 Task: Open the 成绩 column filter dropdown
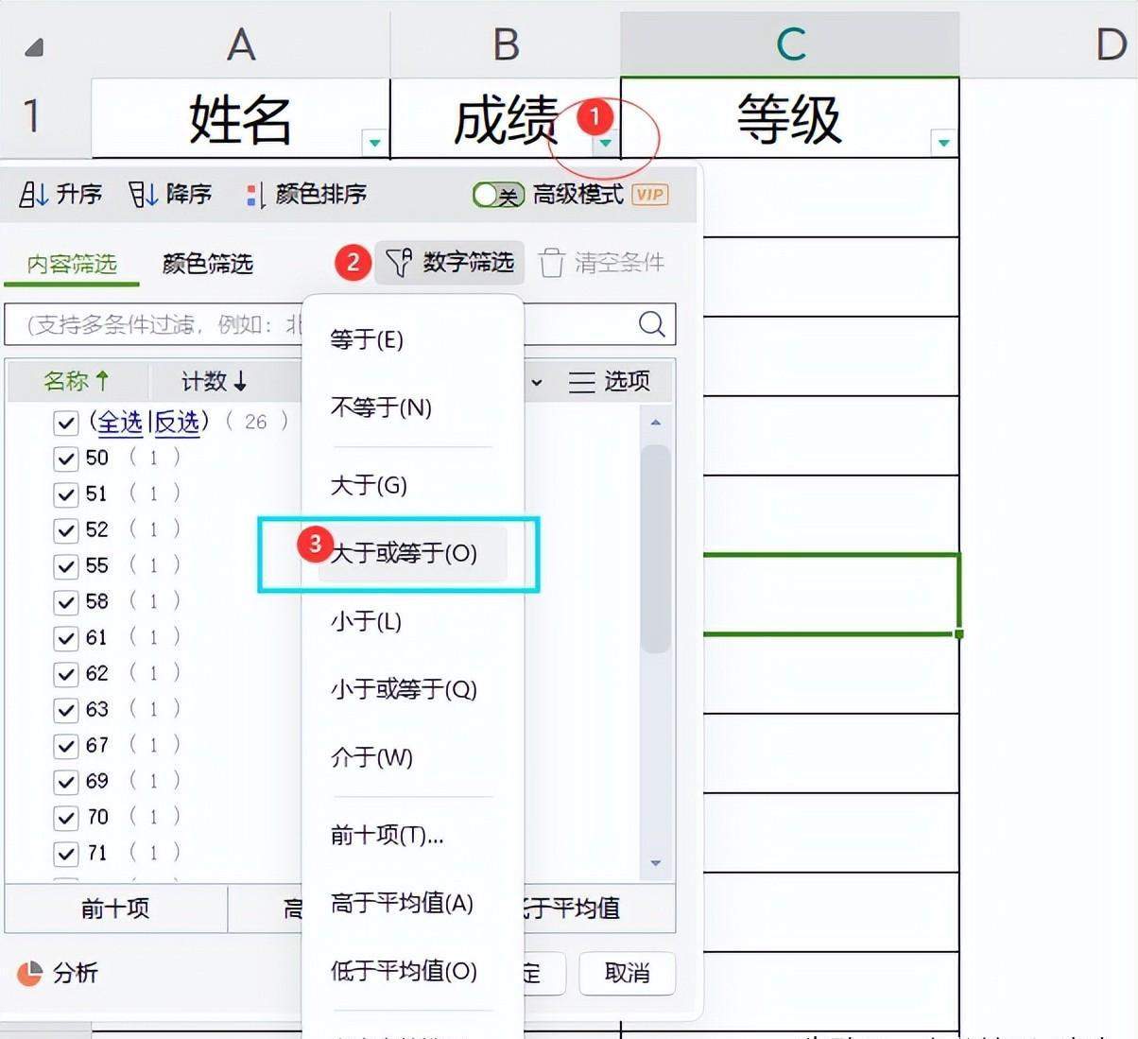605,143
